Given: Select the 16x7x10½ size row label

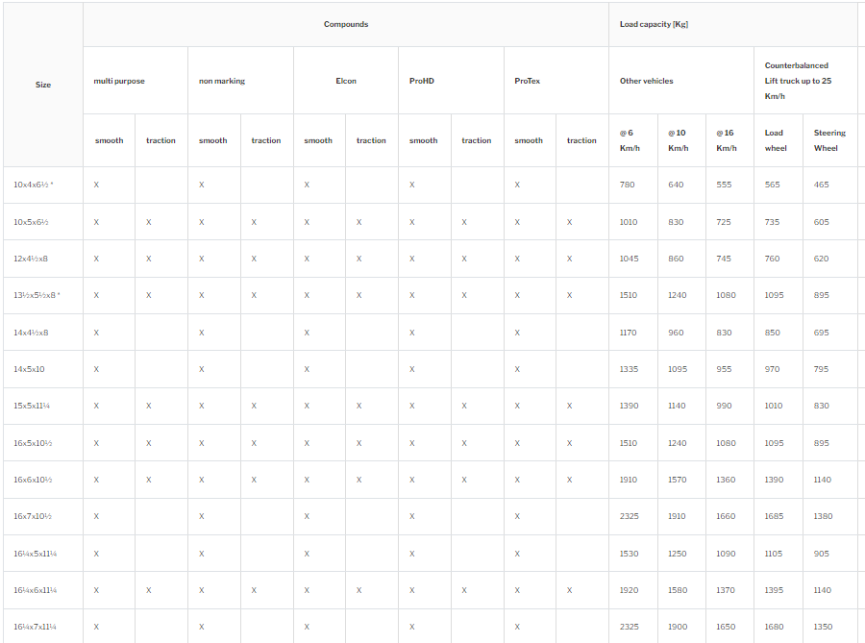Looking at the screenshot, I should (x=33, y=516).
